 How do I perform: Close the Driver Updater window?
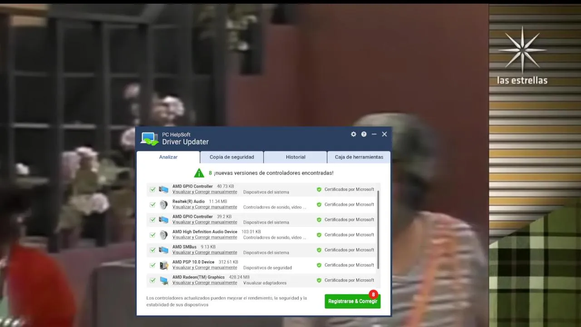click(384, 134)
